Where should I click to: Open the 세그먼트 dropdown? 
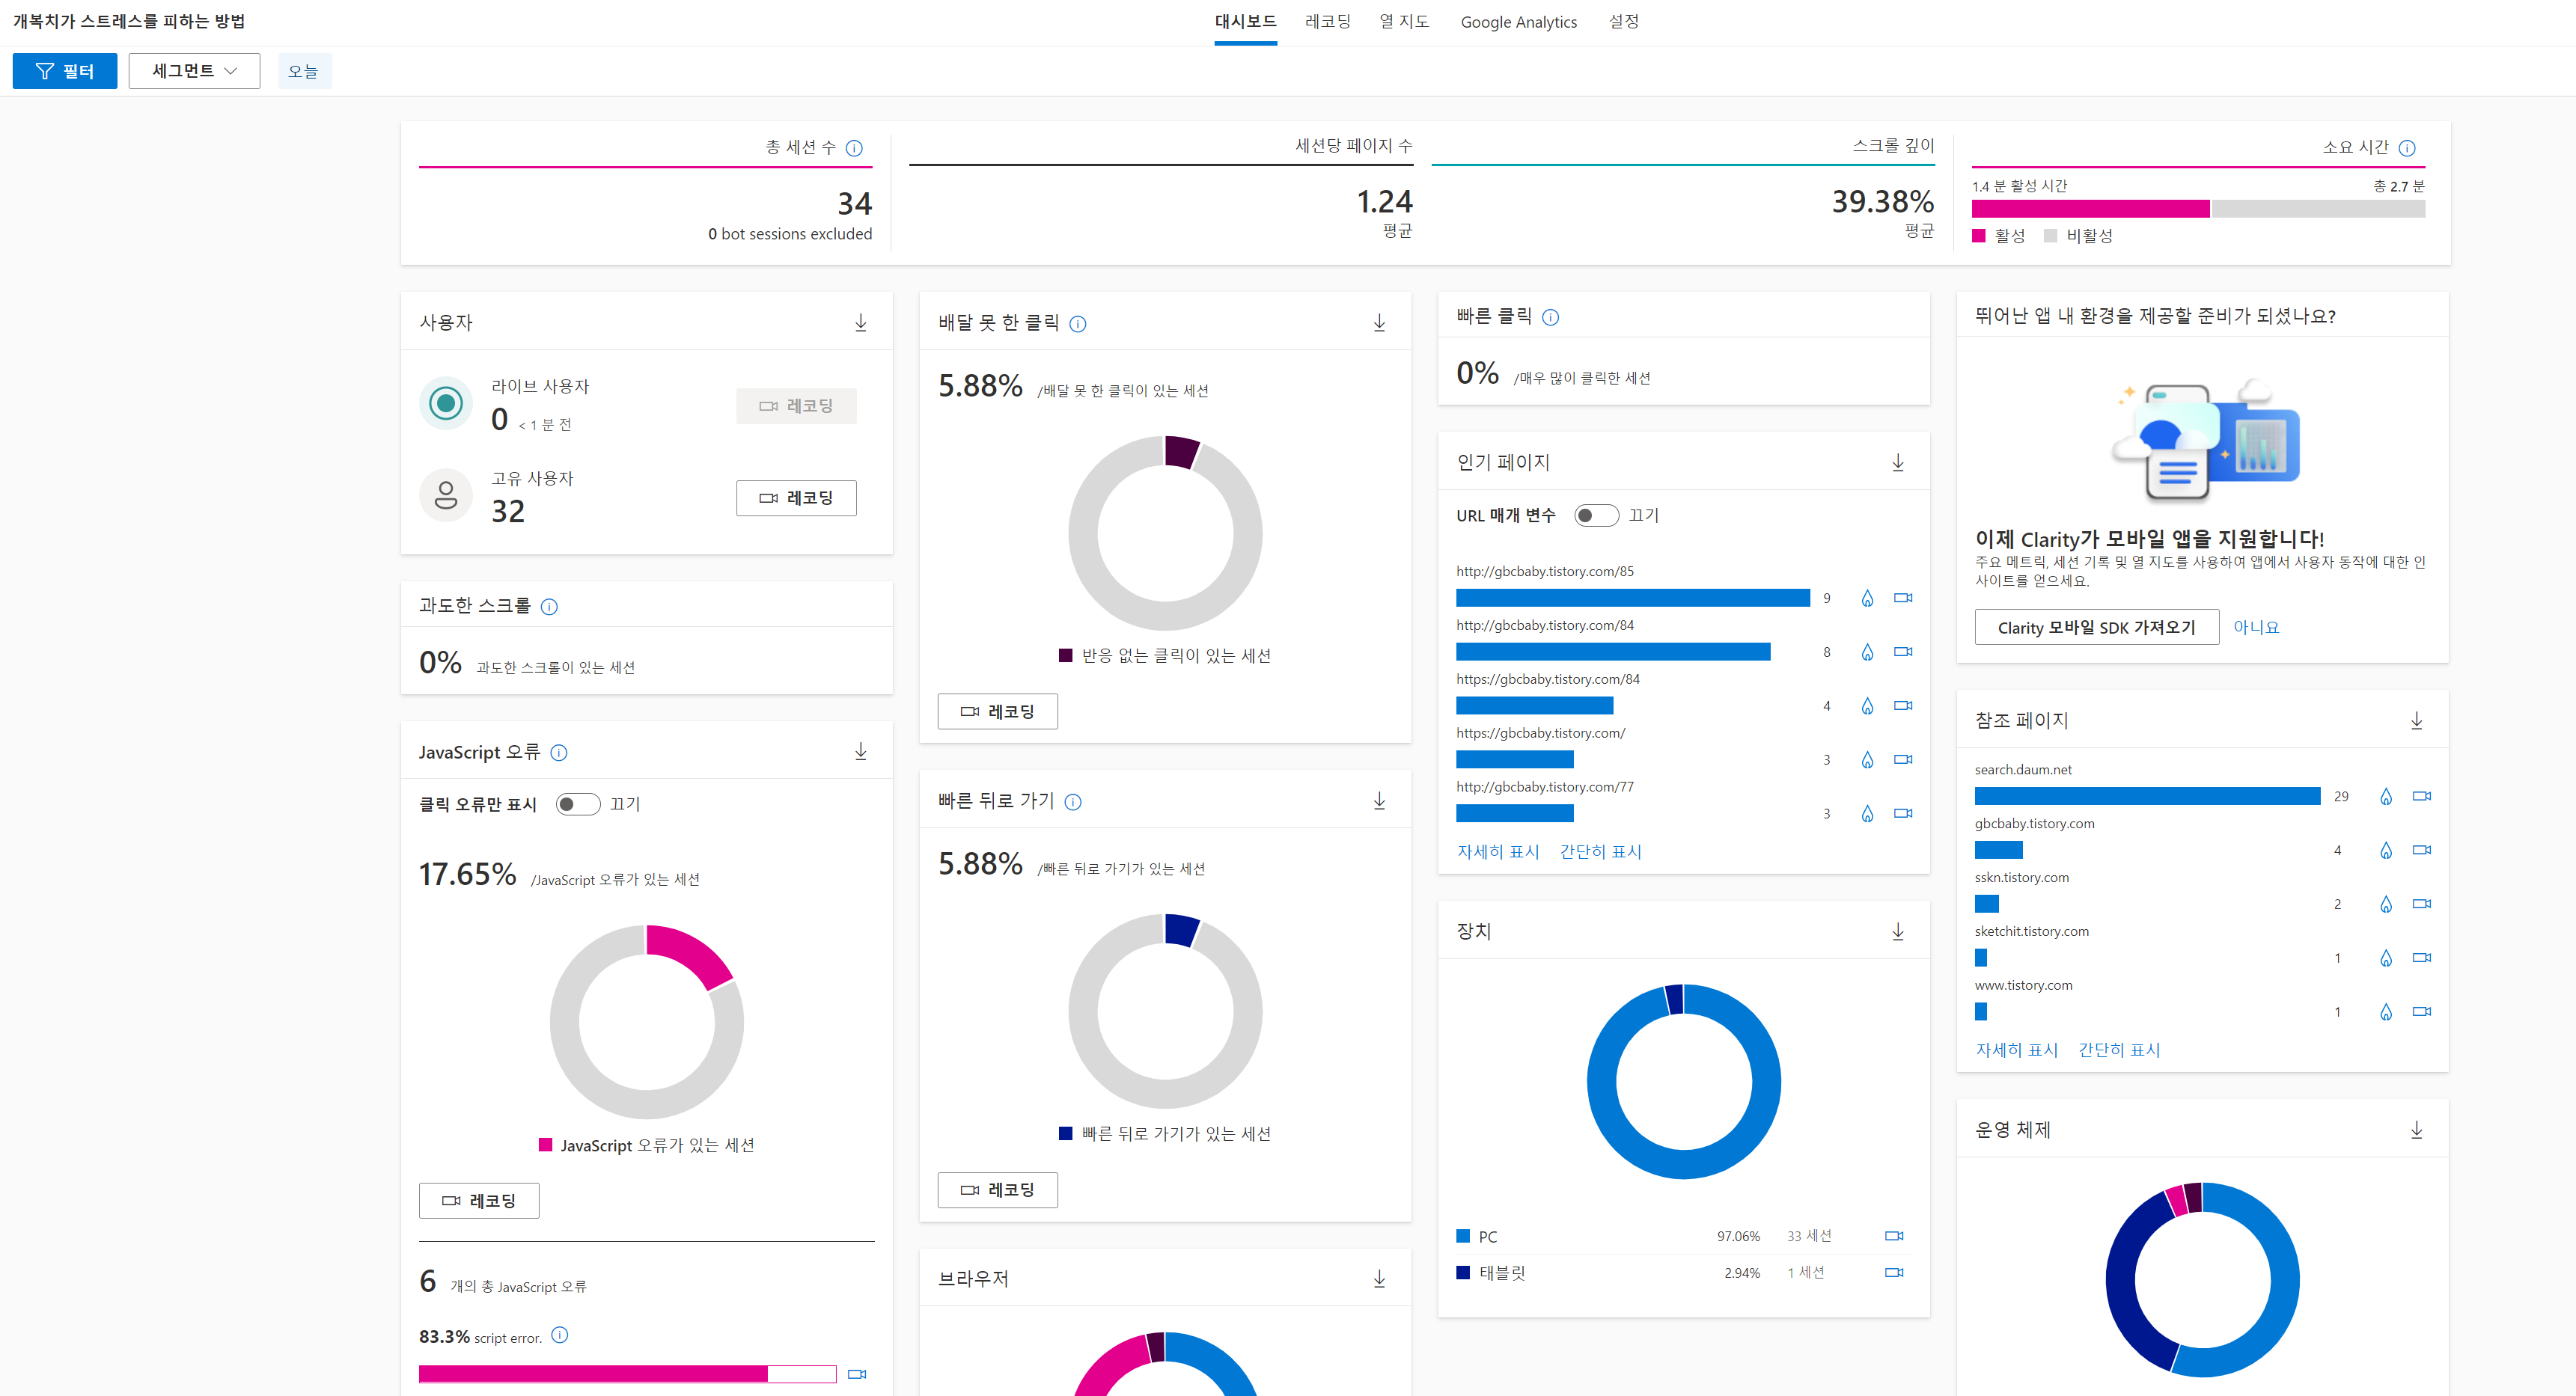point(194,71)
